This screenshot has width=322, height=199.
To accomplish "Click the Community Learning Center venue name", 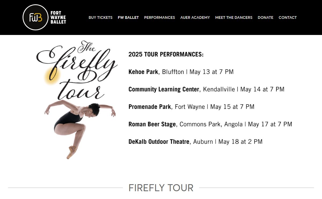I will coord(164,89).
